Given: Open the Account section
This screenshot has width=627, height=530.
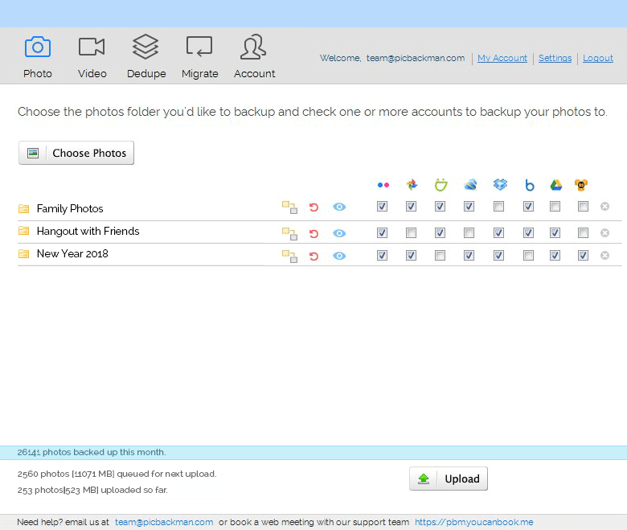Looking at the screenshot, I should (254, 57).
